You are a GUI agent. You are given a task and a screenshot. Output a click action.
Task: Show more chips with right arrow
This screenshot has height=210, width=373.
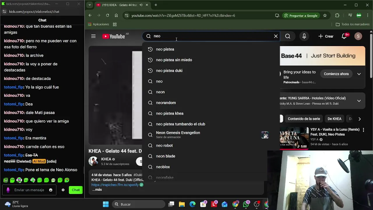coord(360,119)
